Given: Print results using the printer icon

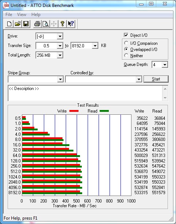Looking at the screenshot, I should [37, 24].
